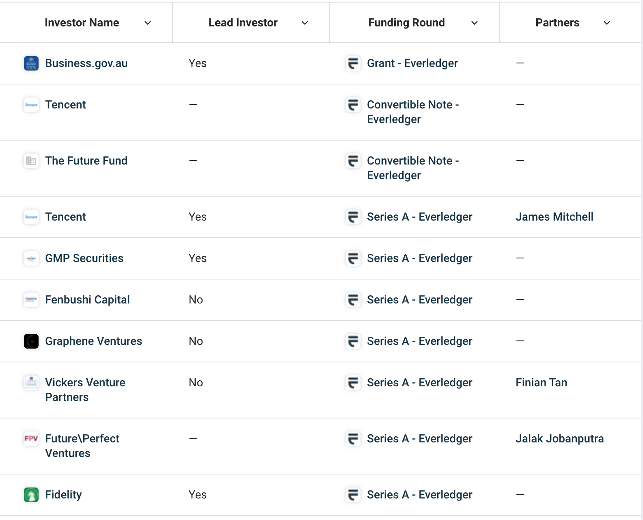This screenshot has height=520, width=643.
Task: Click the Graphene Ventures black logo icon
Action: tap(31, 341)
